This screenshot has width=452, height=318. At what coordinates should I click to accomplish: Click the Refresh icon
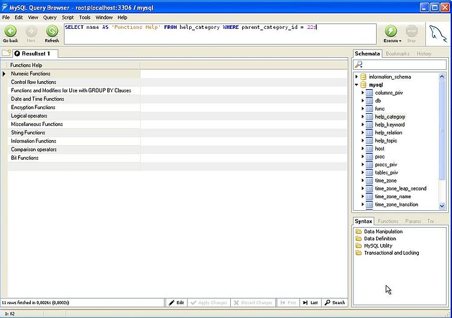pyautogui.click(x=52, y=31)
